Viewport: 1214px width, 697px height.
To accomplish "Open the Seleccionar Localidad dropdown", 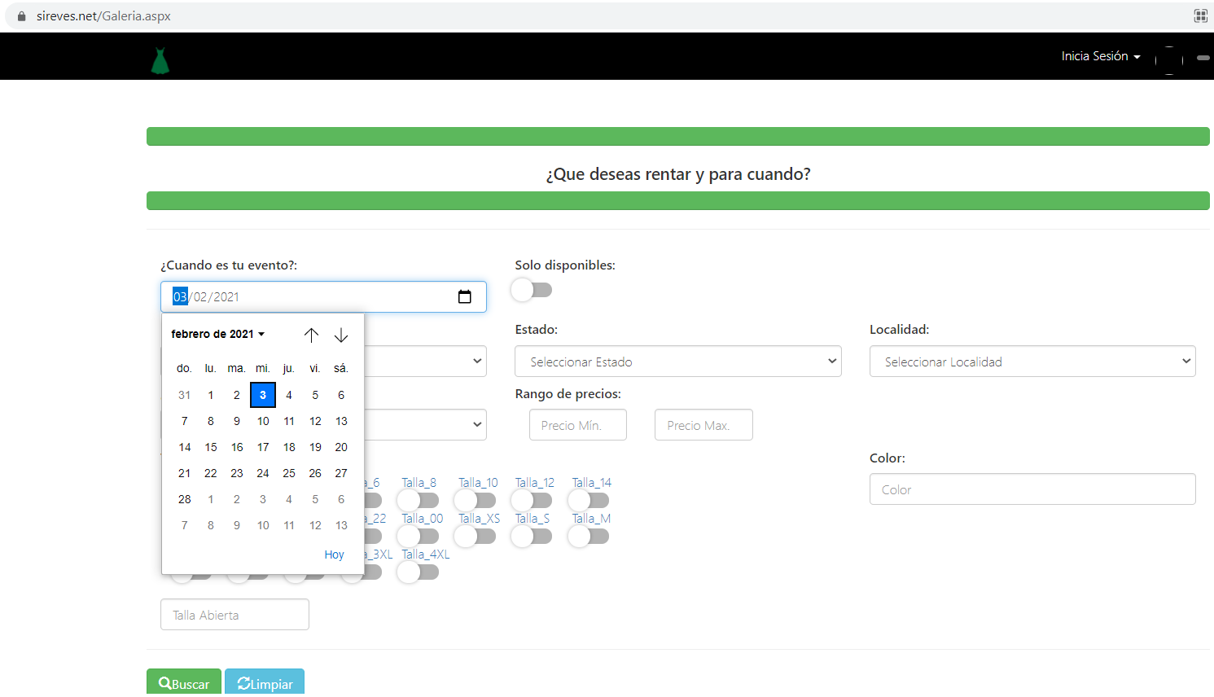I will coord(1032,362).
